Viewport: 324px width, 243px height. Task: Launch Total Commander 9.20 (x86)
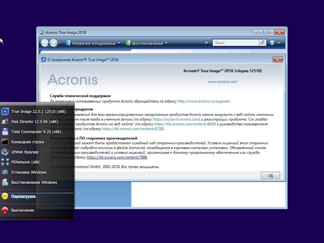tap(37, 132)
